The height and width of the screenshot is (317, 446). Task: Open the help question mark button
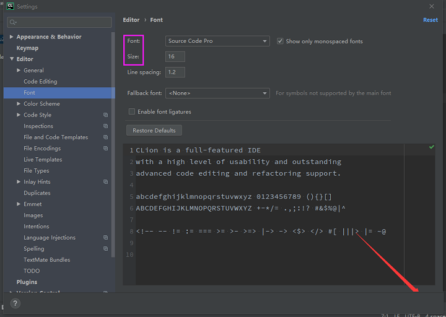pyautogui.click(x=15, y=303)
